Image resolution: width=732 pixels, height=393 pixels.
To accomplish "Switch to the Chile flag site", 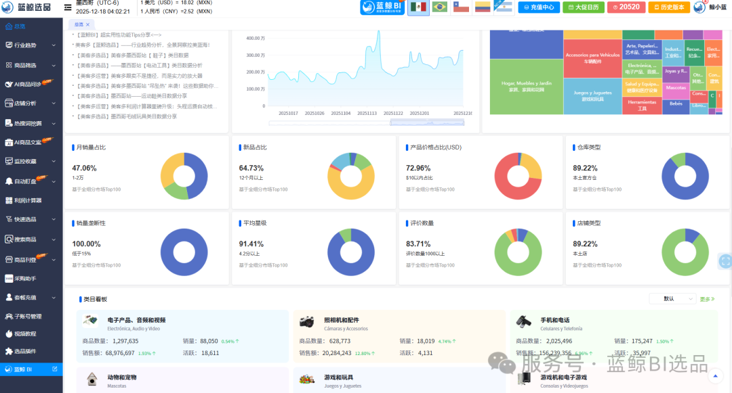I will coord(462,7).
